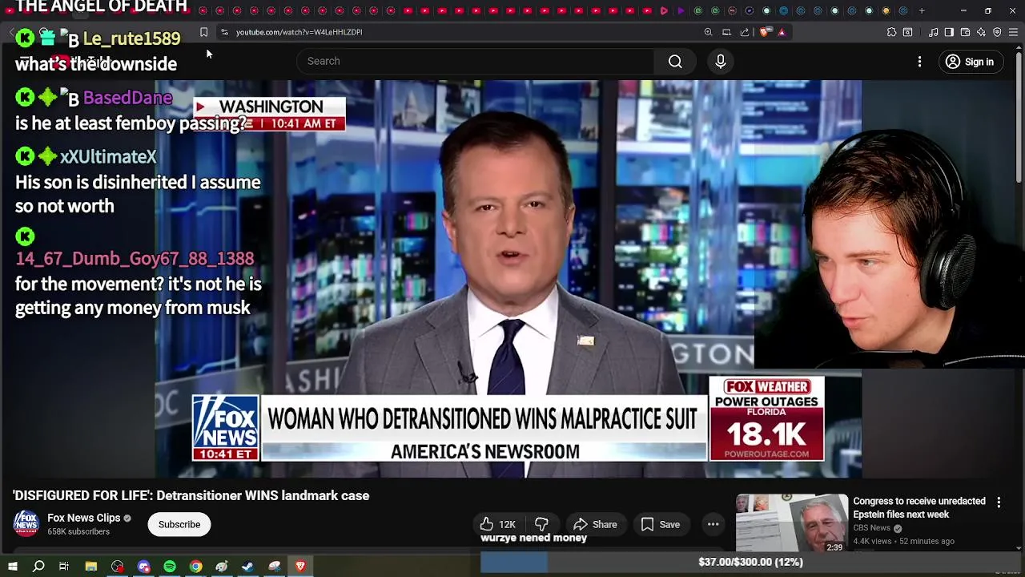Screen dimensions: 1025x577
Task: Select chat username Le_rute1589
Action: (131, 38)
